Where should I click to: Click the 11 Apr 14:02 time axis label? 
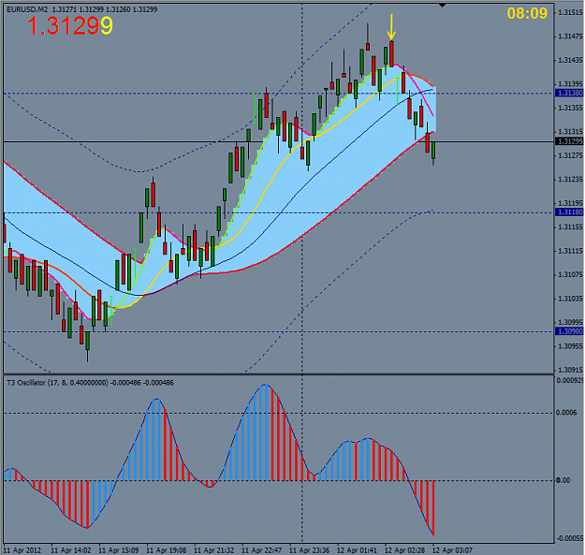pyautogui.click(x=70, y=550)
